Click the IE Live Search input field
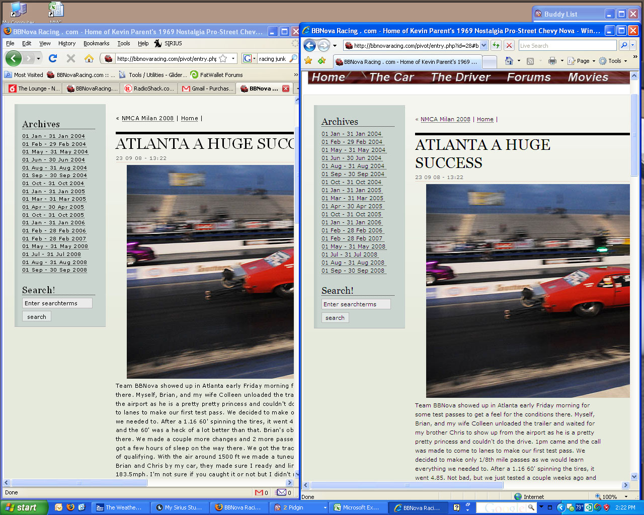This screenshot has width=644, height=515. [x=567, y=45]
